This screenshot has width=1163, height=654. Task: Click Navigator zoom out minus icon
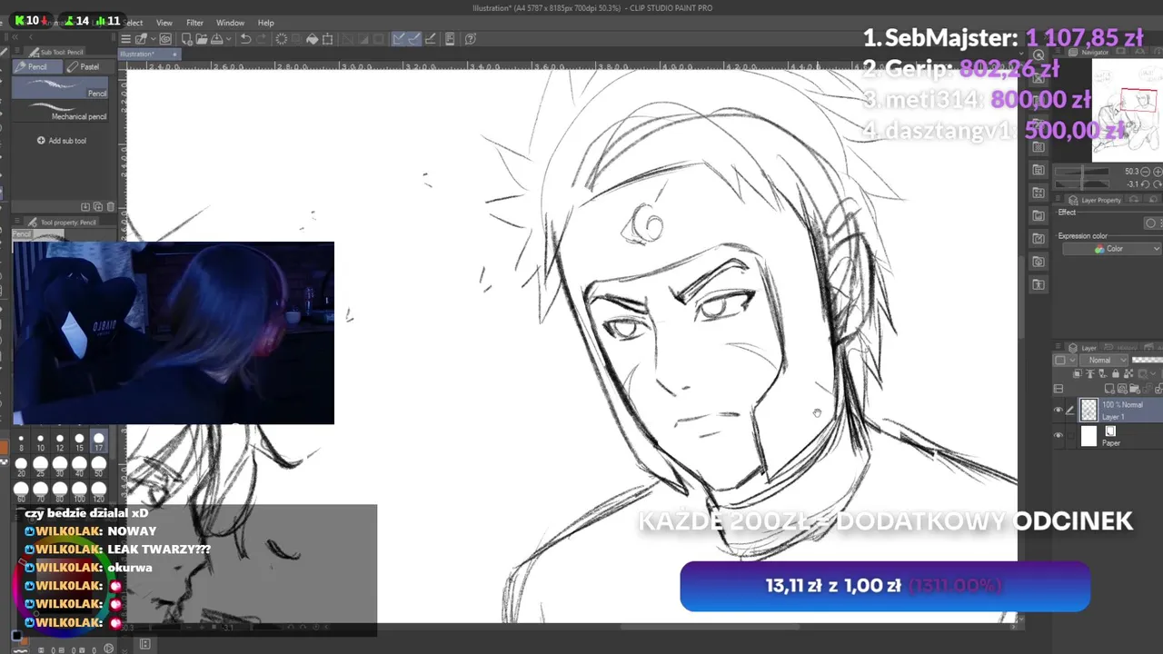coord(1145,172)
